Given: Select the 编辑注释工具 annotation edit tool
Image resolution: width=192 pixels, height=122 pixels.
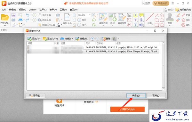Looking at the screenshot, I should (46, 25).
